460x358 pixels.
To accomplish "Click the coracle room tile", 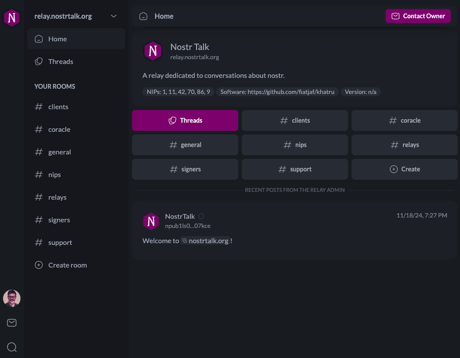I will 405,120.
